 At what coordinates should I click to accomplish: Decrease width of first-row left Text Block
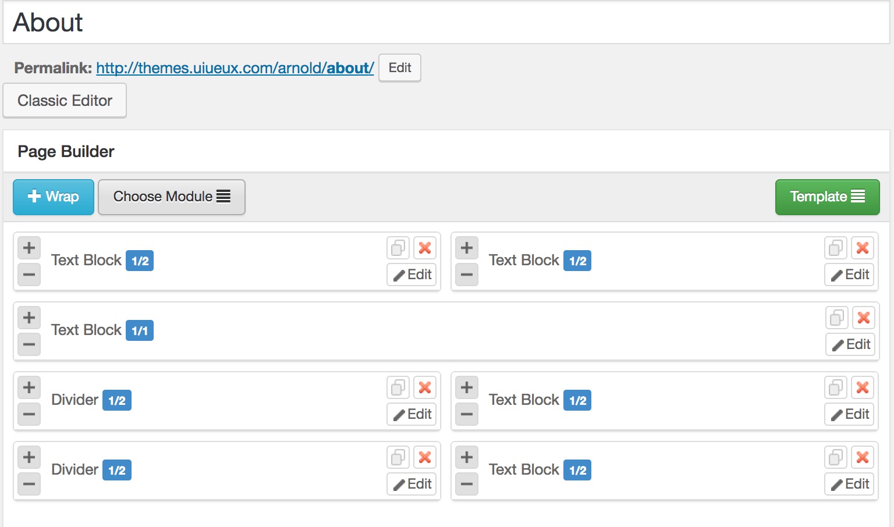(x=29, y=275)
